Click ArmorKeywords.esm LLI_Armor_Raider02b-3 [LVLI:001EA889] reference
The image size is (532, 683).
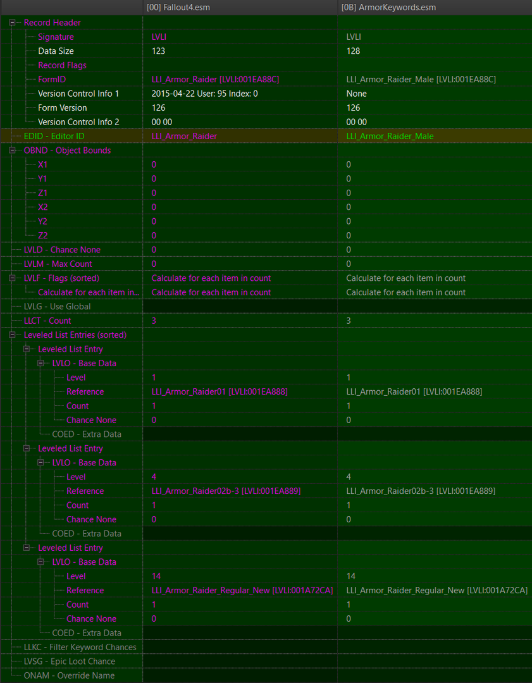pos(421,491)
